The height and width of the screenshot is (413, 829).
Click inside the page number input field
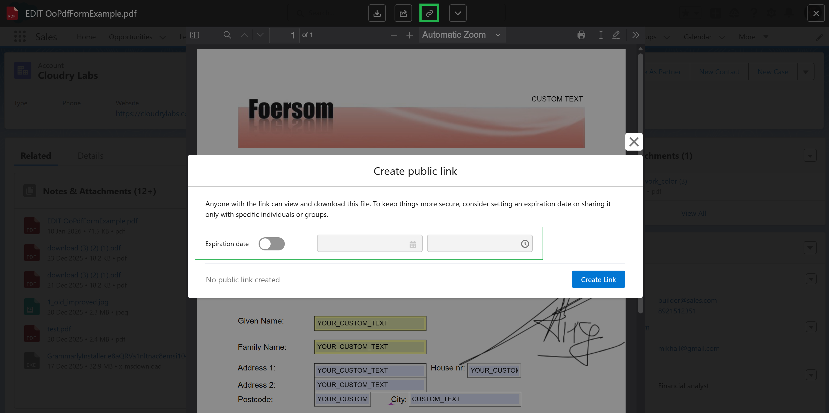coord(285,35)
